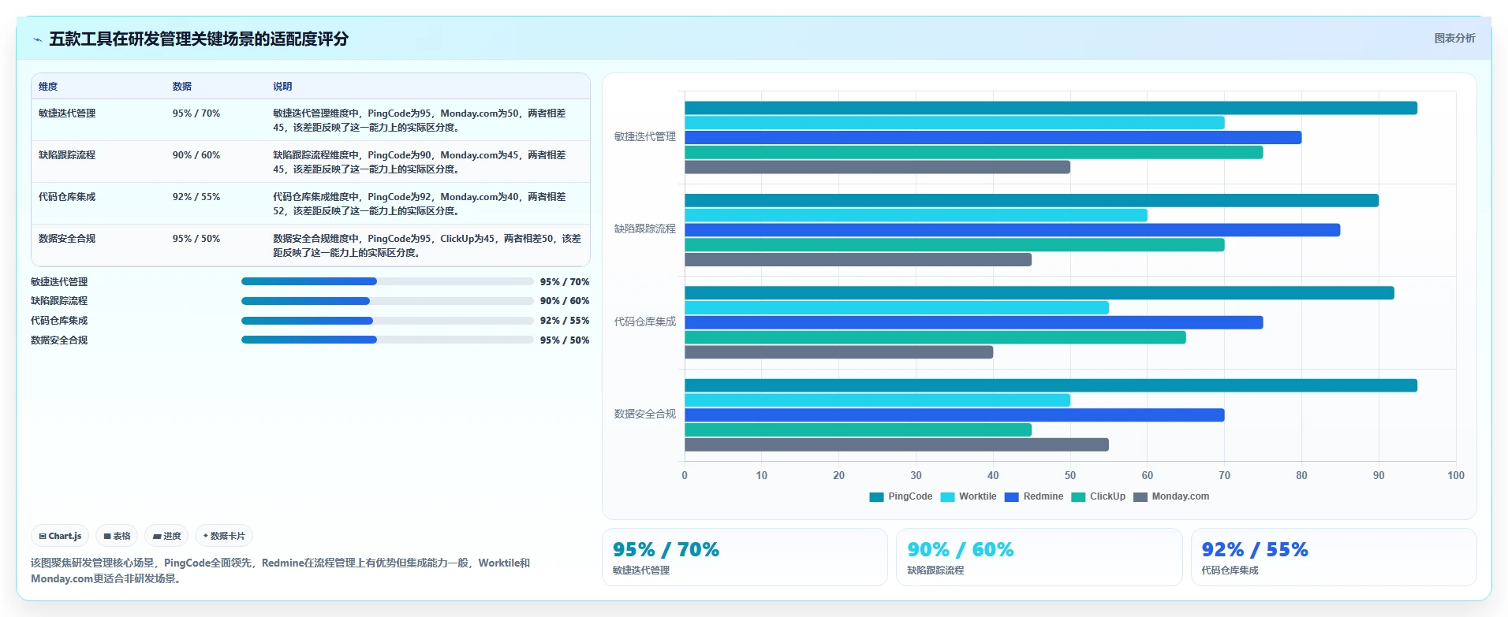1508x617 pixels.
Task: Click table cell value 95% / 70%
Action: coord(196,113)
